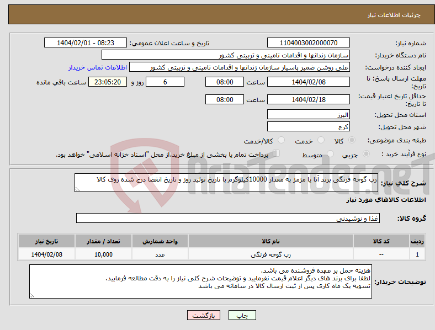Select the جزیی purchase type radio

[x=366, y=154]
